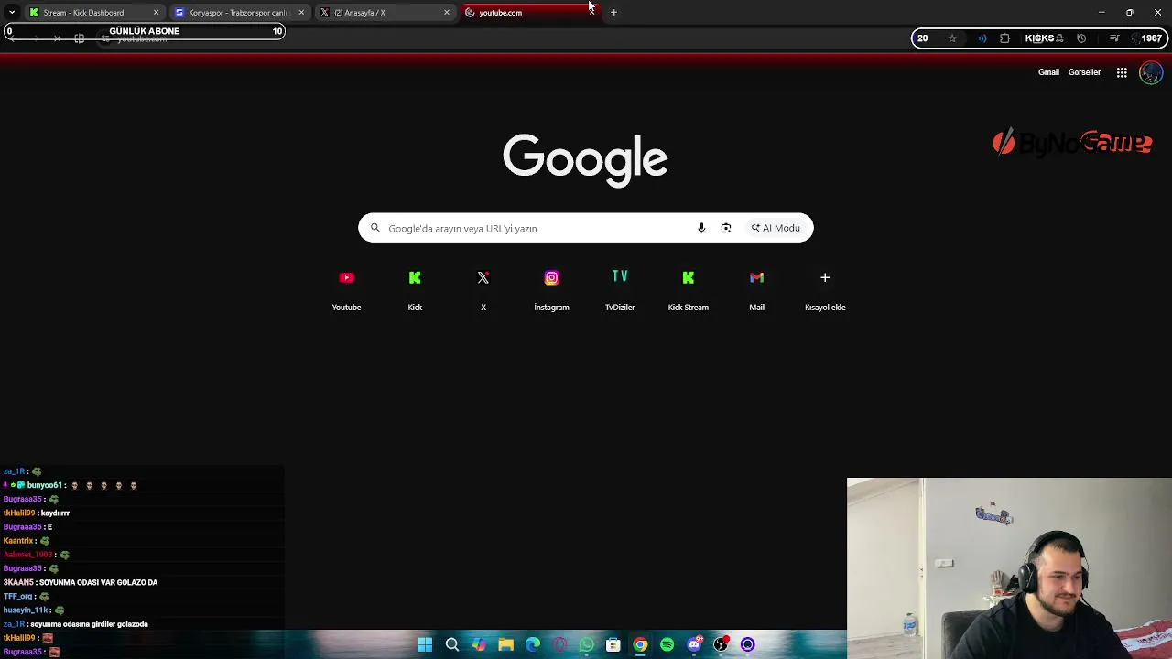
Task: Open Microsoft Store from the taskbar
Action: (x=613, y=644)
